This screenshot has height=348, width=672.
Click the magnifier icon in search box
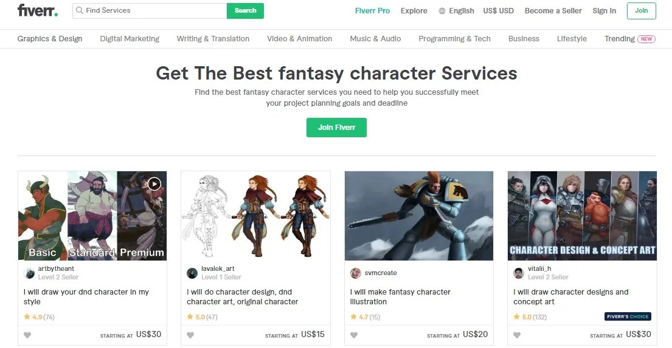(x=79, y=10)
